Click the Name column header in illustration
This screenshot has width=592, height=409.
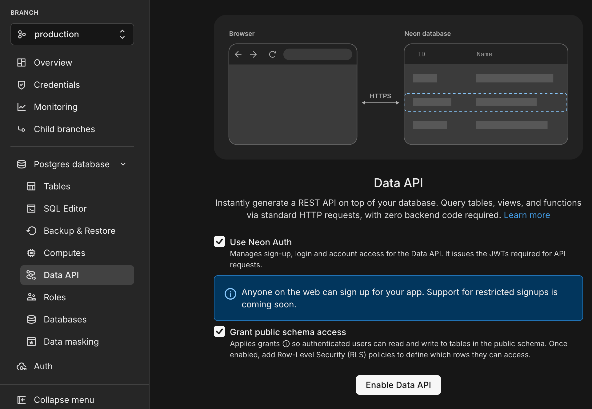pos(484,54)
